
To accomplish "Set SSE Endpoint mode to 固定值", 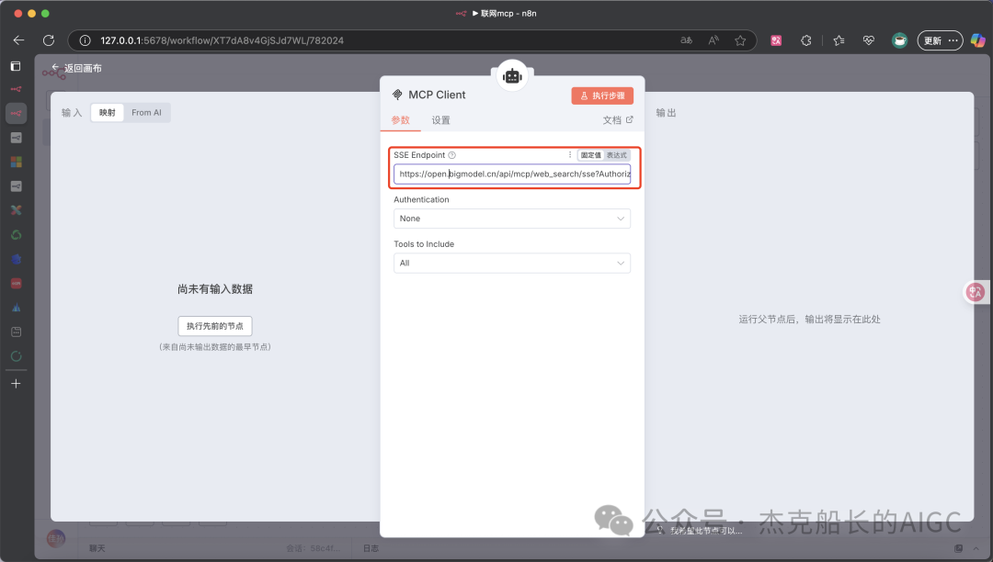I will tap(591, 155).
